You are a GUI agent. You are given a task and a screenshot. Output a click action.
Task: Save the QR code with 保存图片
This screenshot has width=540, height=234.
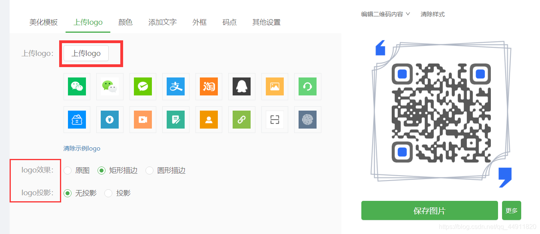click(x=429, y=210)
